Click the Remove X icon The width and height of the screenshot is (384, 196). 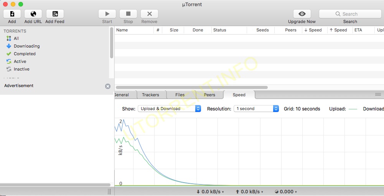pyautogui.click(x=149, y=14)
